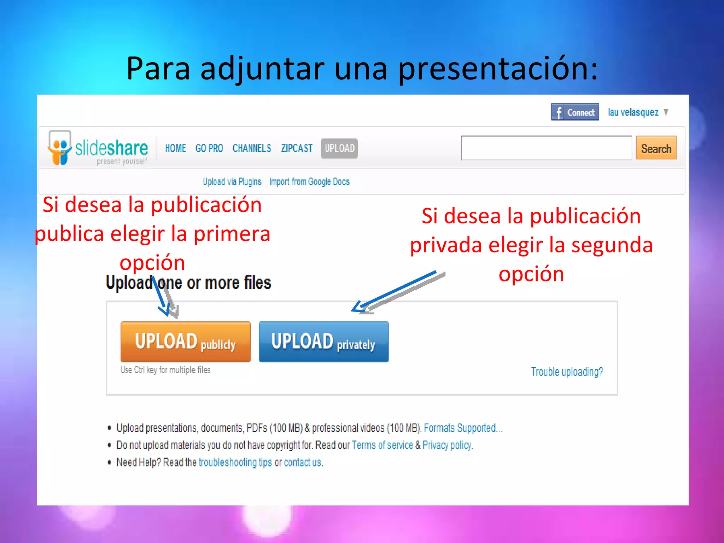Open the Formats Supported link

pyautogui.click(x=463, y=428)
